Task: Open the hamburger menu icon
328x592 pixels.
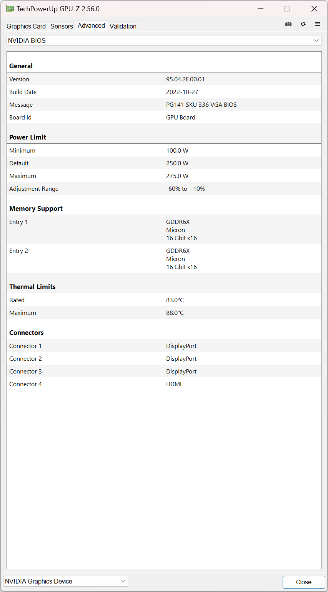Action: [x=318, y=24]
